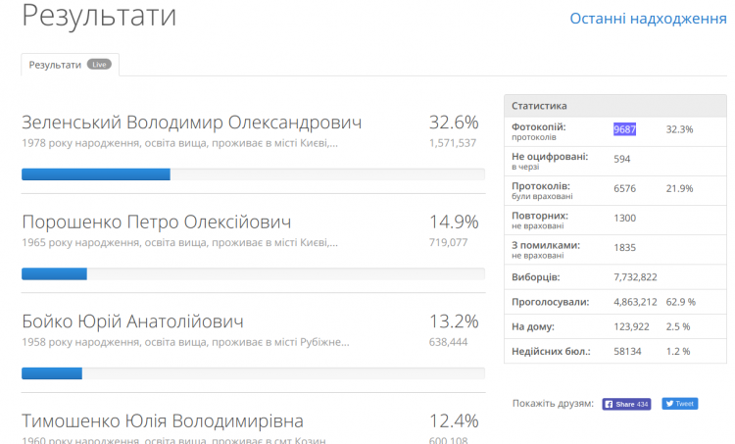Click the highlighted 9687 photocopies value
The height and width of the screenshot is (444, 735).
[625, 129]
